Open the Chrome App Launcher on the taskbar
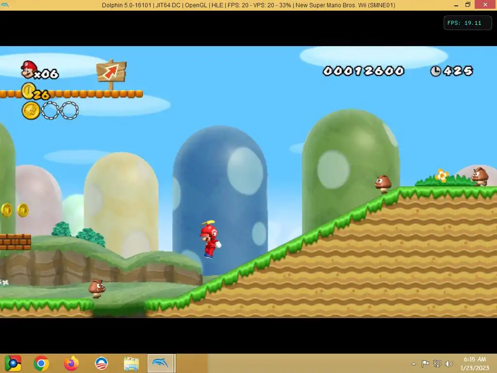 [x=13, y=363]
